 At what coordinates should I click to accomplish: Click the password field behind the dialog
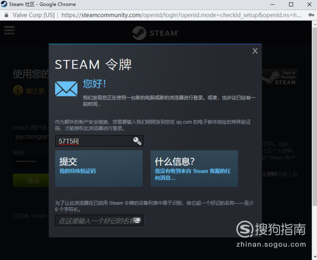tap(31, 162)
